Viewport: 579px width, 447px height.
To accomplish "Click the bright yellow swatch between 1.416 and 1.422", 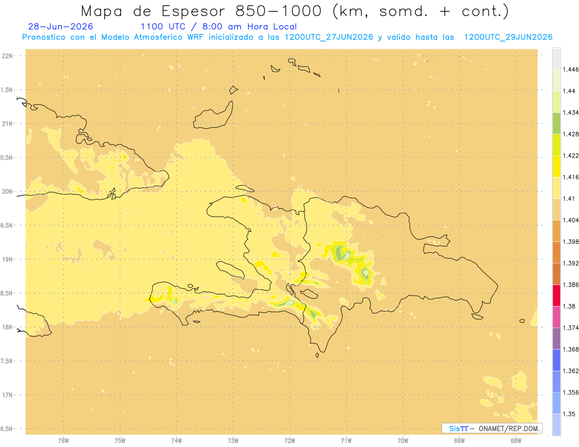I will tap(556, 166).
